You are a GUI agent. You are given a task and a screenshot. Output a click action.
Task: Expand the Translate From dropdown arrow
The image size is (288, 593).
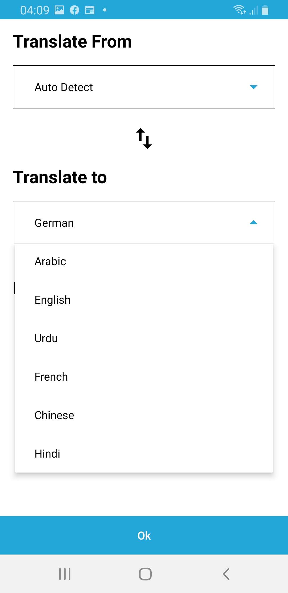pyautogui.click(x=253, y=87)
